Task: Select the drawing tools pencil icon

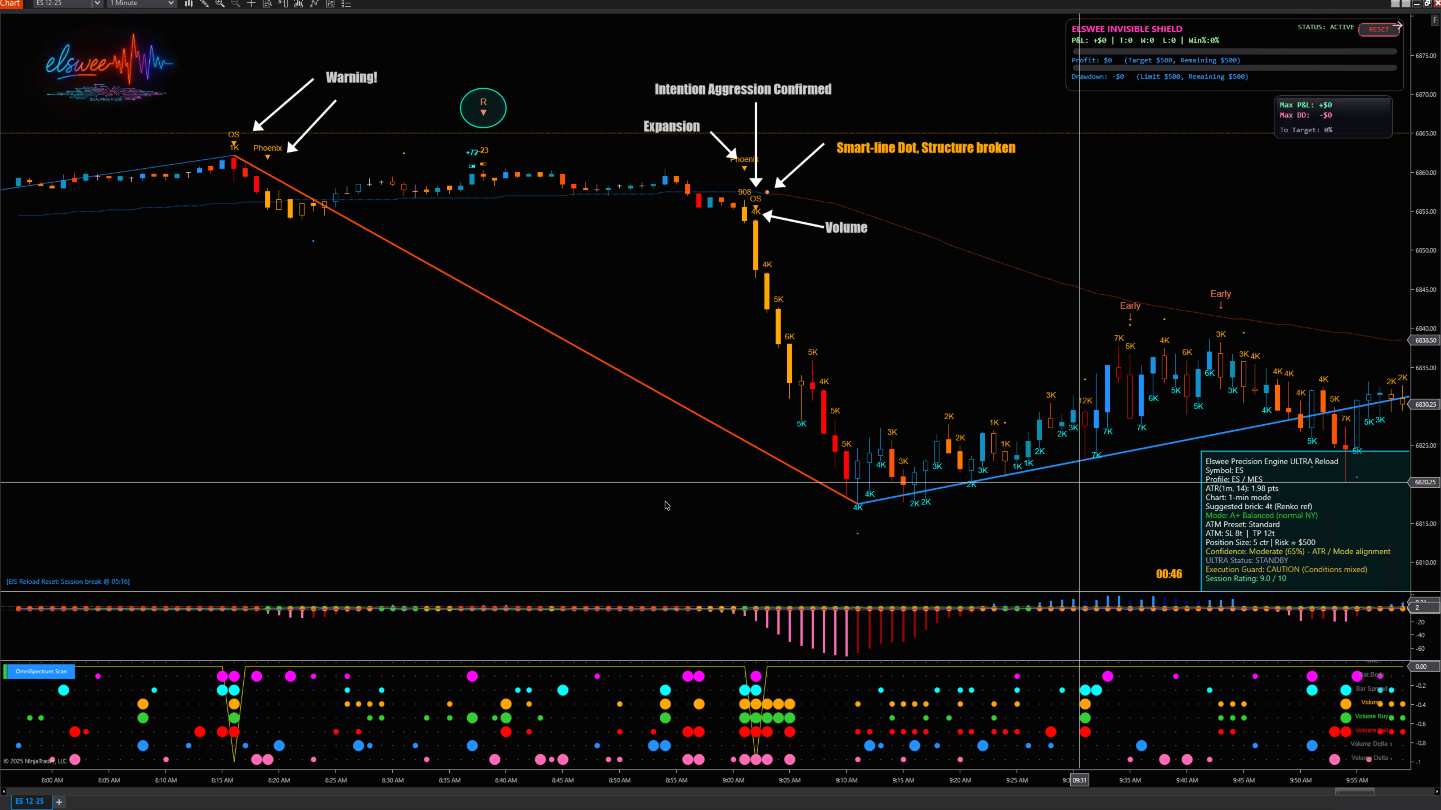Action: tap(204, 3)
